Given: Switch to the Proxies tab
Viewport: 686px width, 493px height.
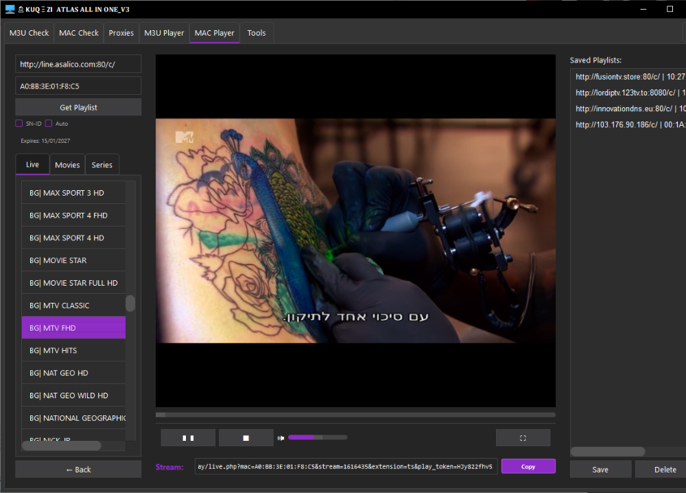Looking at the screenshot, I should 121,33.
